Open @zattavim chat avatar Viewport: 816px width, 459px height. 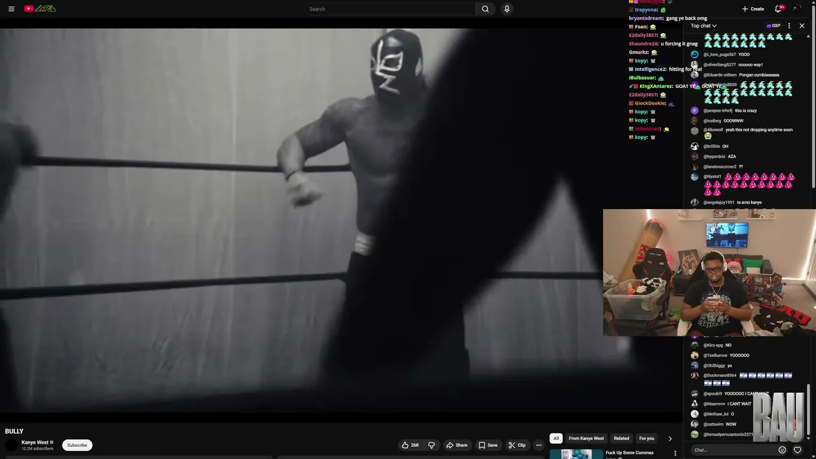click(694, 424)
